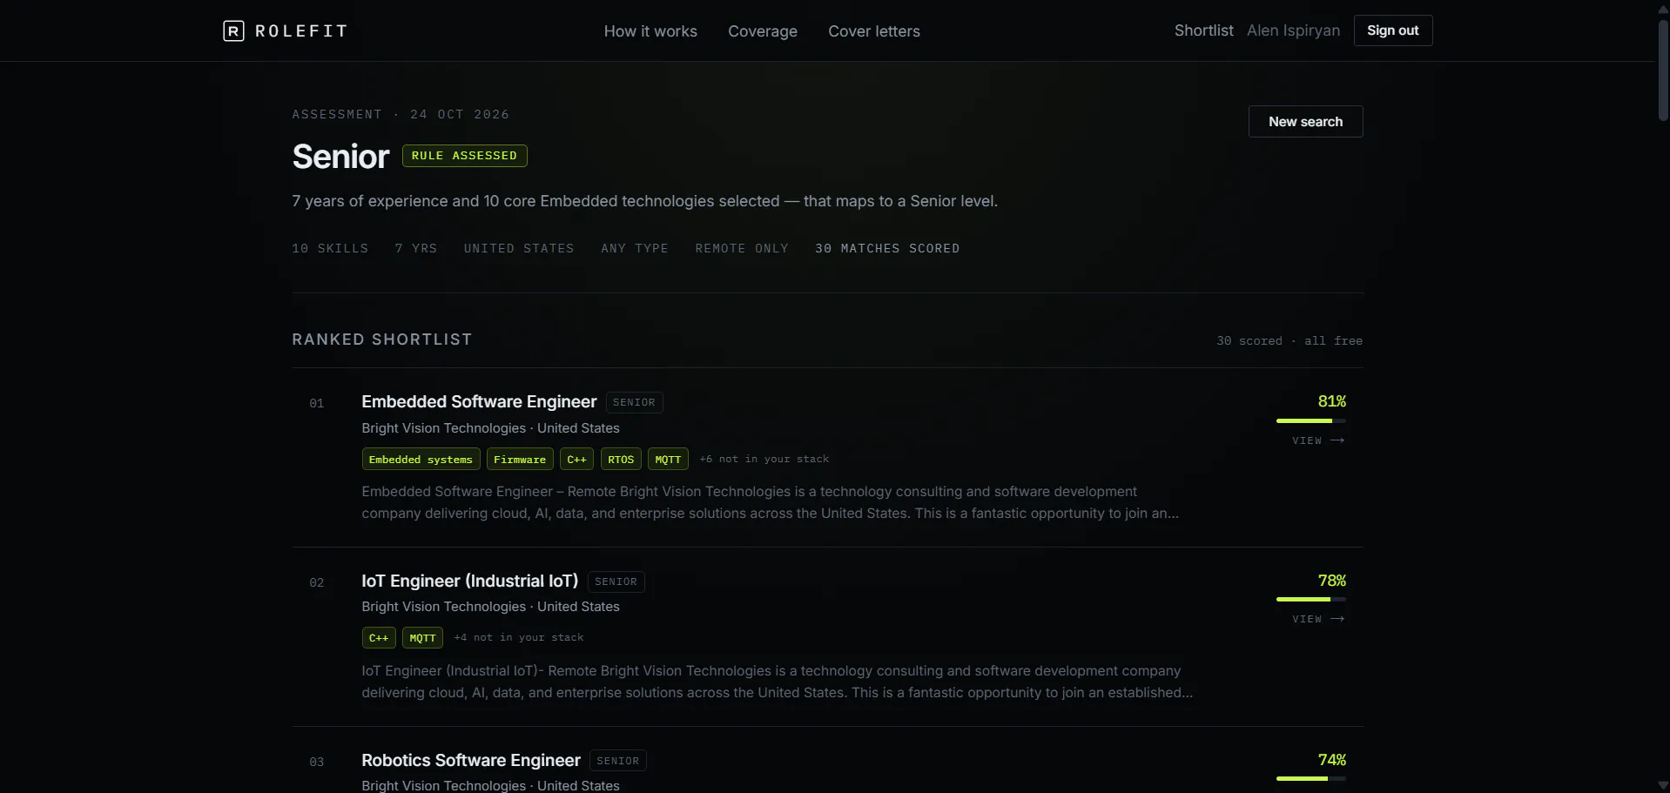The image size is (1670, 793).
Task: Click the scrollbar down arrow
Action: 1663,785
